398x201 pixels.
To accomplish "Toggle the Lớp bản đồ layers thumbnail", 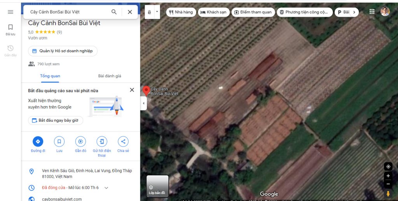I will tap(157, 186).
